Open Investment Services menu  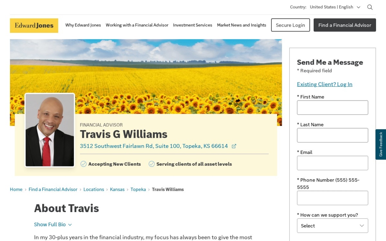click(193, 25)
